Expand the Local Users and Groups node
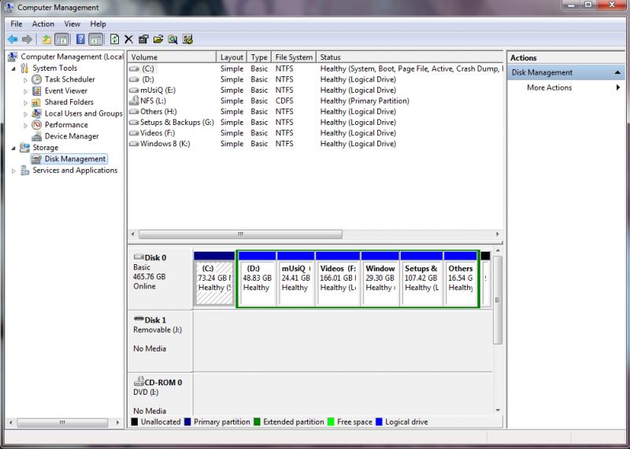The height and width of the screenshot is (449, 630). pos(25,113)
